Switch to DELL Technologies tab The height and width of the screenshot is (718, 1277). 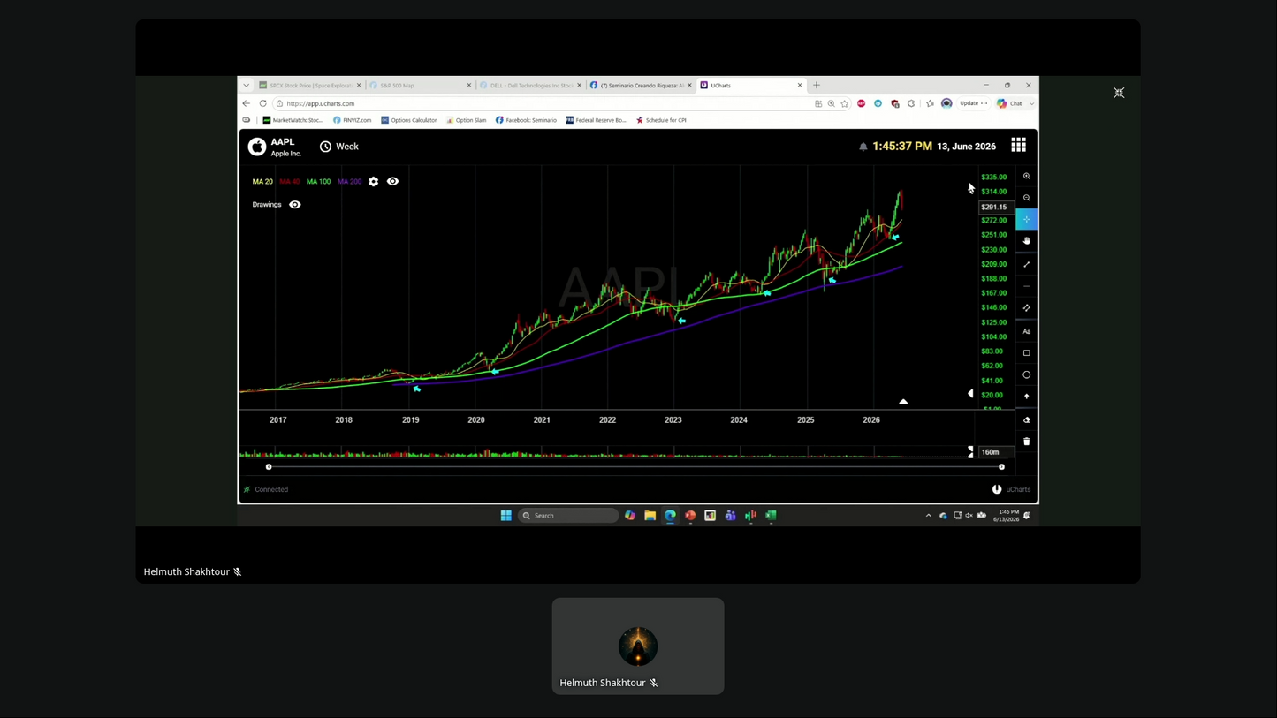tap(530, 86)
